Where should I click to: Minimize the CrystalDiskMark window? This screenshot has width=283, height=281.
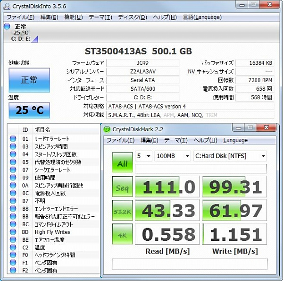pos(238,128)
